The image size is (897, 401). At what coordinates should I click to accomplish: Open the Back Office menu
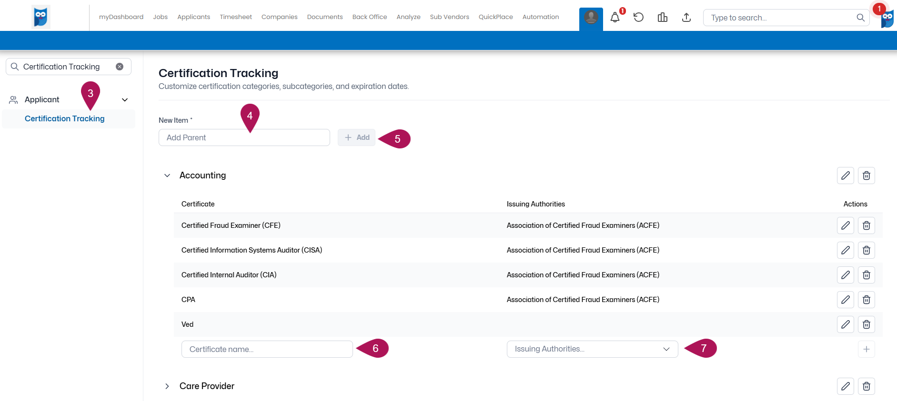point(369,17)
